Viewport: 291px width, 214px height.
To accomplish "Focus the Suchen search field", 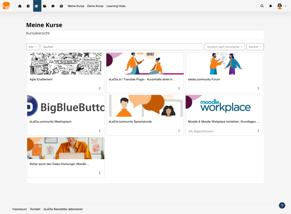I will point(122,47).
